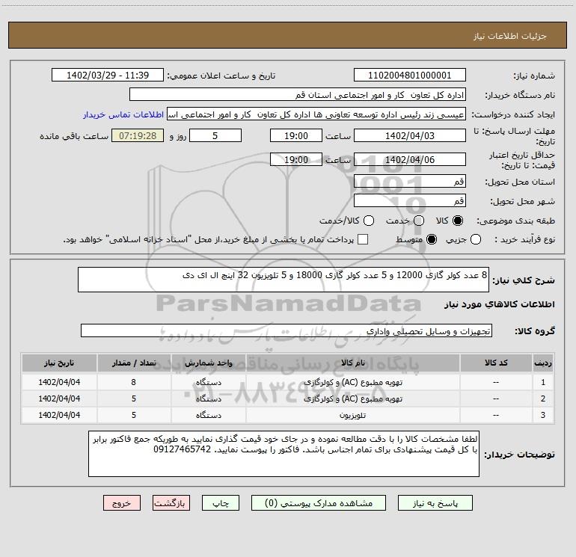Click row 2 product name تهویه مطبوع
Screen dimensions: 576x557
click(352, 398)
